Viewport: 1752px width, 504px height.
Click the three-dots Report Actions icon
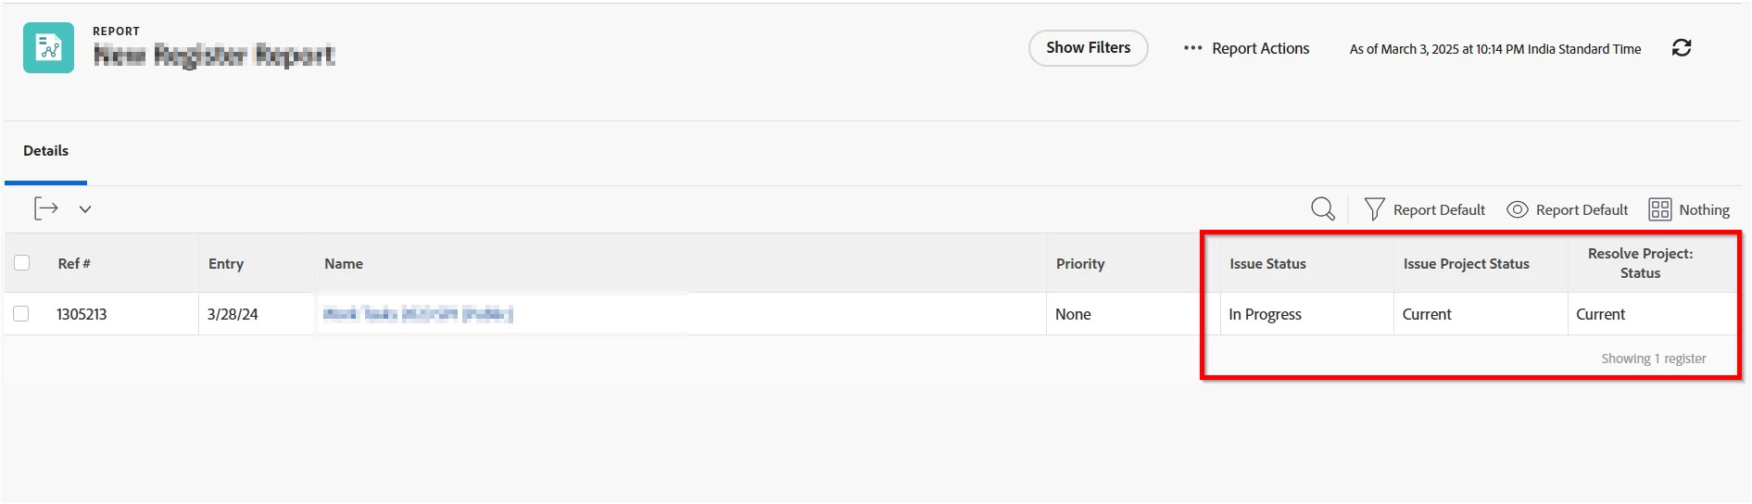(1192, 48)
